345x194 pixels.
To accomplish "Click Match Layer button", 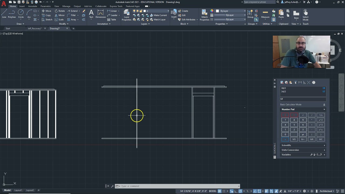I will pos(158,20).
